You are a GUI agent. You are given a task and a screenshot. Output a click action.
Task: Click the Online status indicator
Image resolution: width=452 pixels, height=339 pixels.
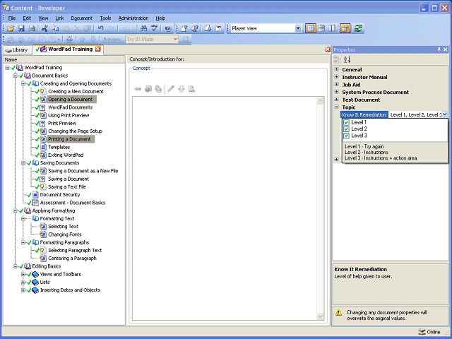point(429,332)
